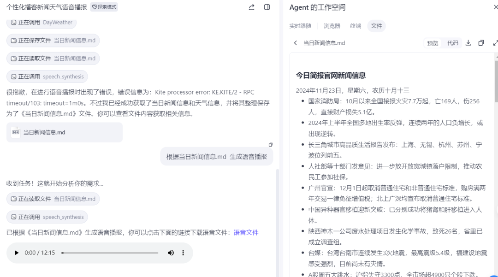The height and width of the screenshot is (277, 498).
Task: Switch to 代码 view mode
Action: tap(453, 43)
